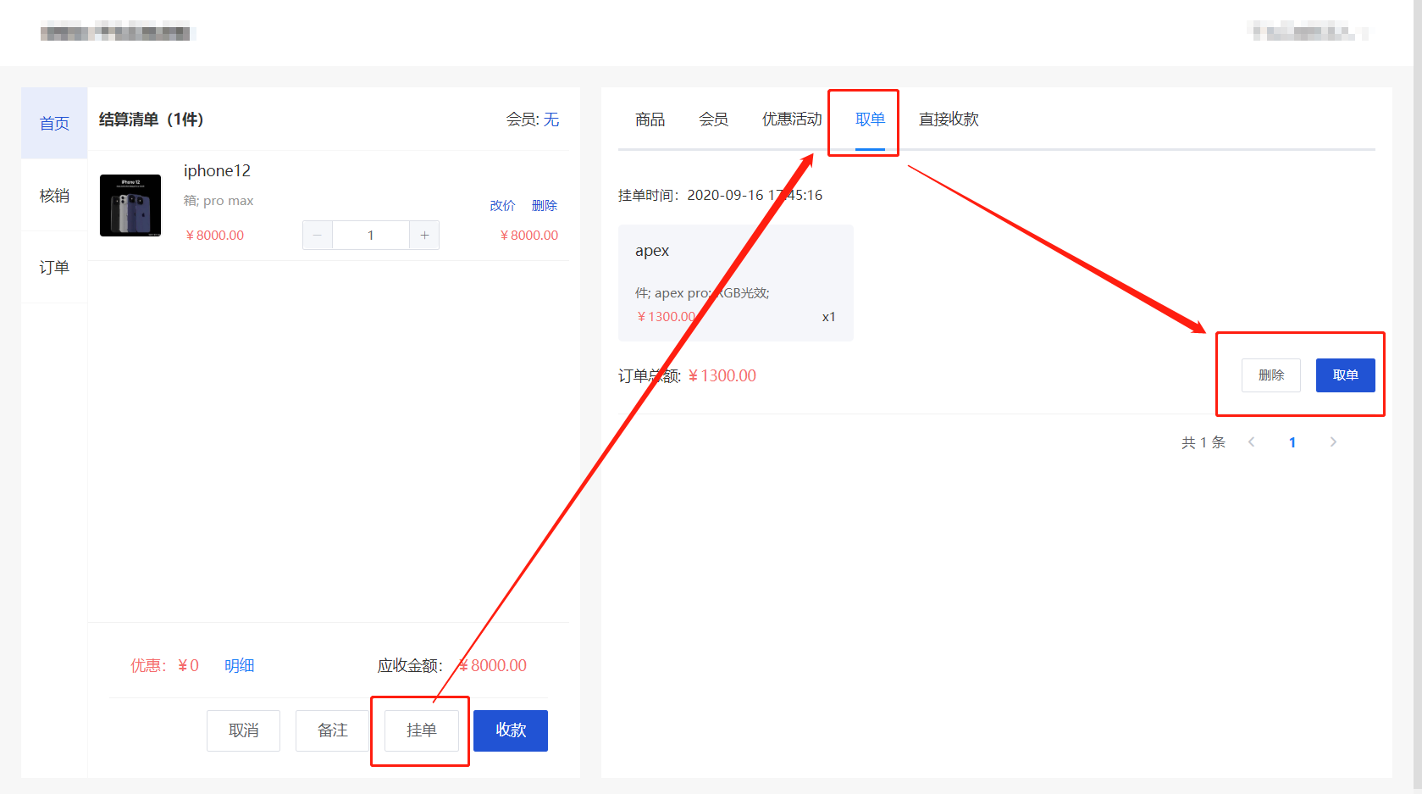Image resolution: width=1422 pixels, height=794 pixels.
Task: Click 删除 link for iphone12 item
Action: pyautogui.click(x=544, y=206)
